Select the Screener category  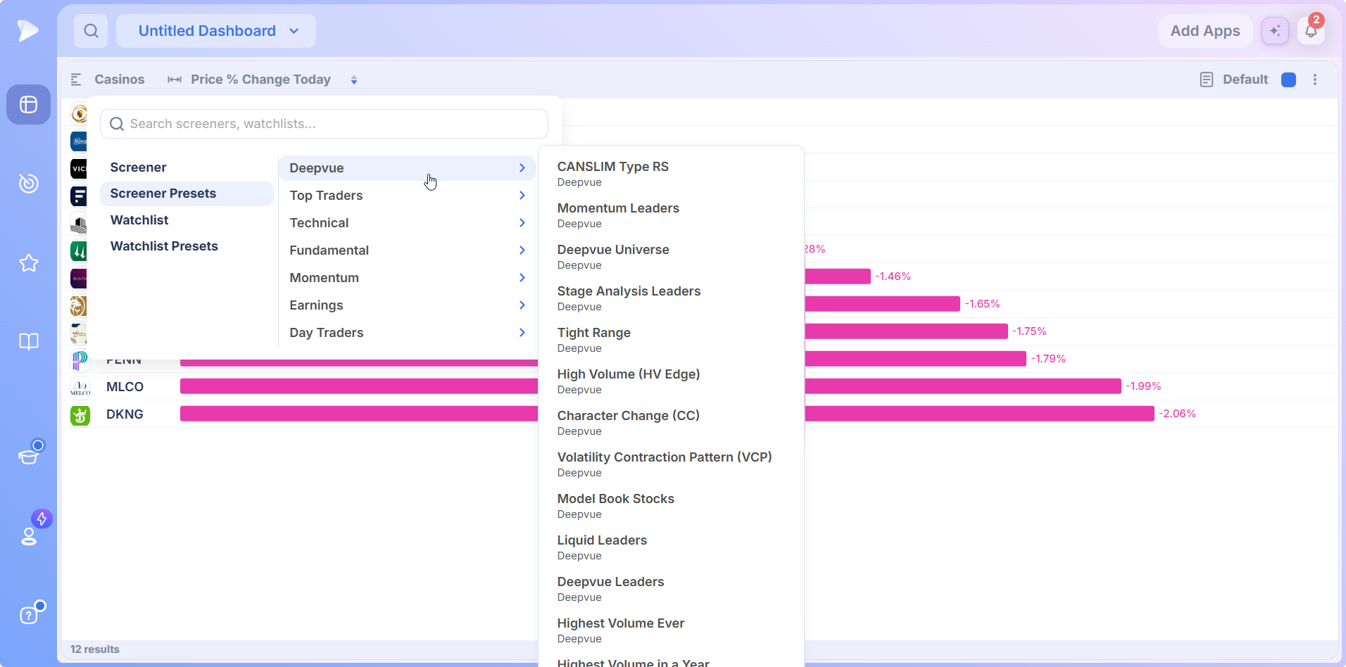[187, 167]
